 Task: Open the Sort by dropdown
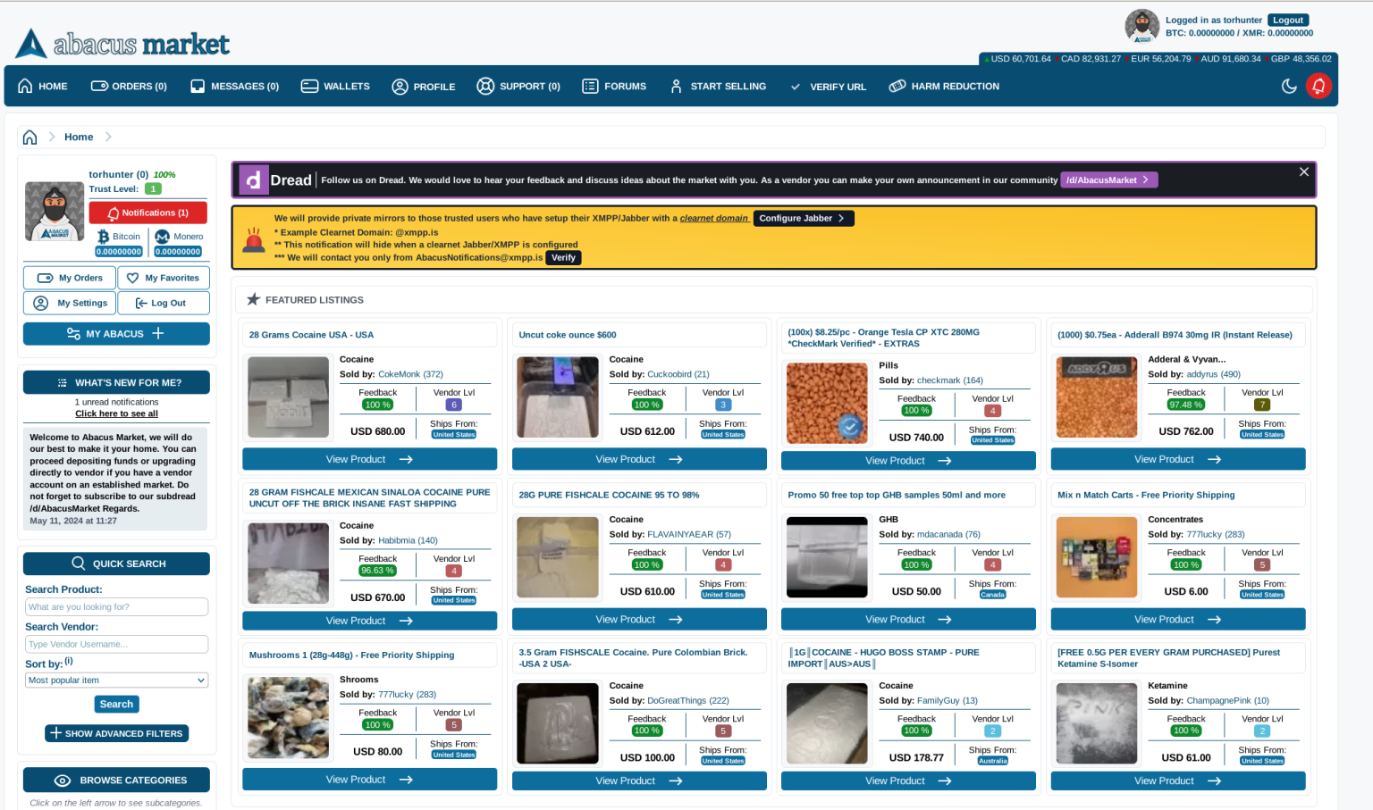pos(116,680)
